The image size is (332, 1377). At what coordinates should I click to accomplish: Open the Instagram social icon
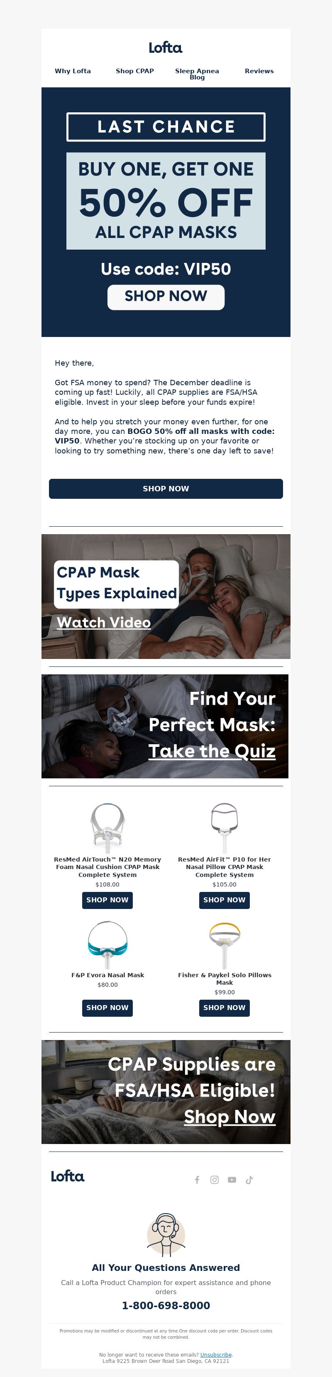pyautogui.click(x=215, y=1180)
